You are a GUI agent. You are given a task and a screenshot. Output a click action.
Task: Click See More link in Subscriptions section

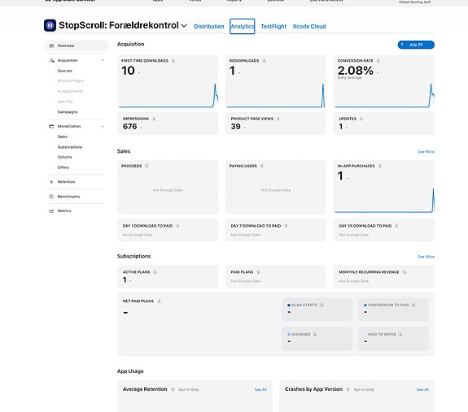tap(426, 257)
